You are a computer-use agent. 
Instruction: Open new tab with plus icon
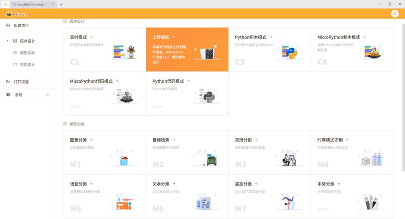61,4
